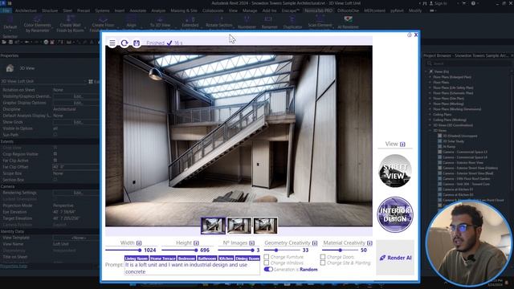
Task: Click the refresh icon in render dialog
Action: point(124,43)
